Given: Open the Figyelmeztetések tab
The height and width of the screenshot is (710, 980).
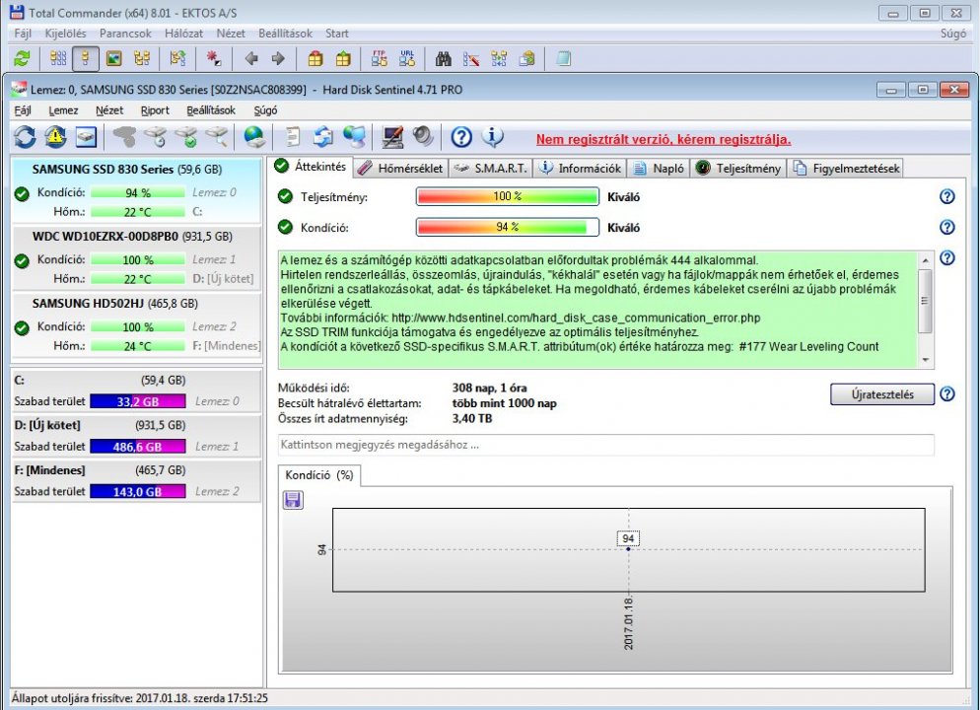Looking at the screenshot, I should [x=846, y=168].
